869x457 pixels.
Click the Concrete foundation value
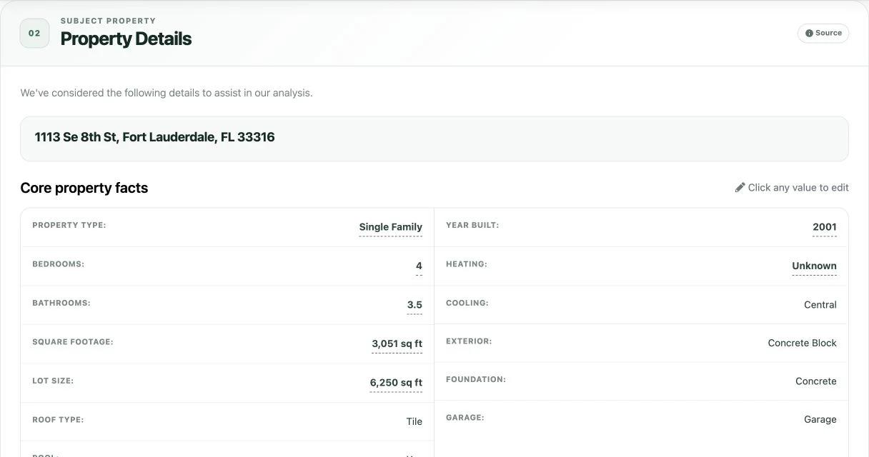(816, 381)
